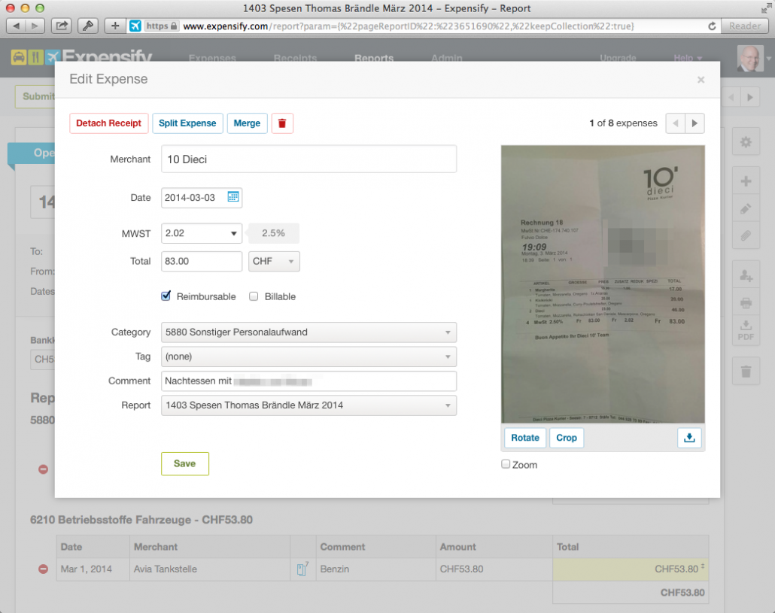Open the Tag dropdown showing (none)
The width and height of the screenshot is (775, 613).
click(x=308, y=357)
